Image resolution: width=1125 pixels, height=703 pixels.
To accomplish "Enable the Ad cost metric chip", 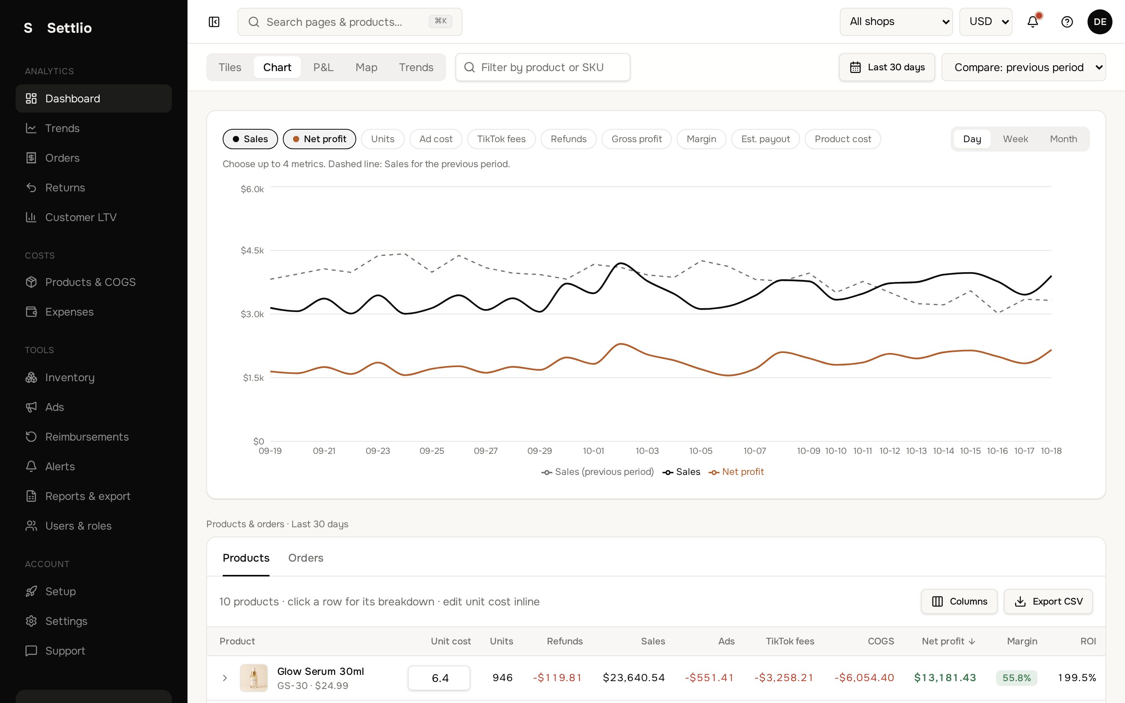I will (436, 139).
